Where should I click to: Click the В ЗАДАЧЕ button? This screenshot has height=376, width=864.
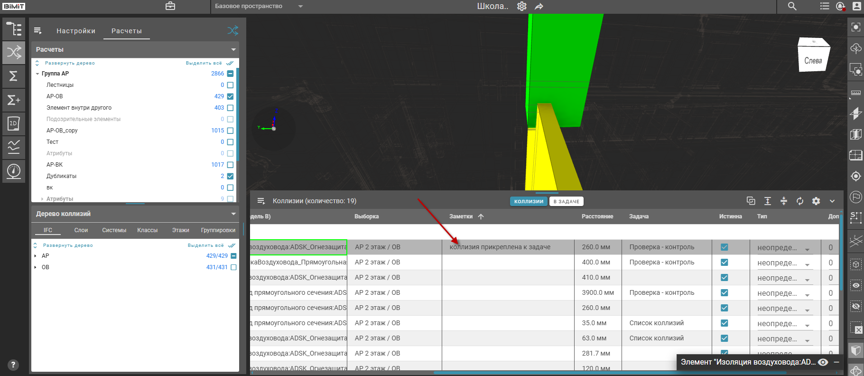click(566, 201)
